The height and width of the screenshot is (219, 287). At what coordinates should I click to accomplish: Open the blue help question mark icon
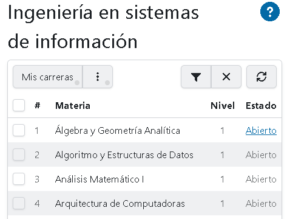[270, 12]
